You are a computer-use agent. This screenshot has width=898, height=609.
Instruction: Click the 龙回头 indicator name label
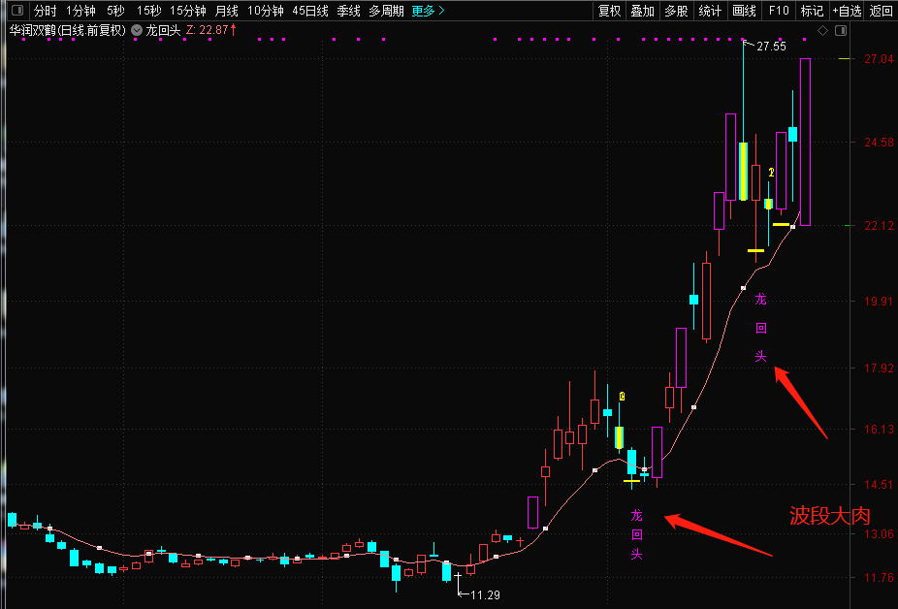click(163, 30)
